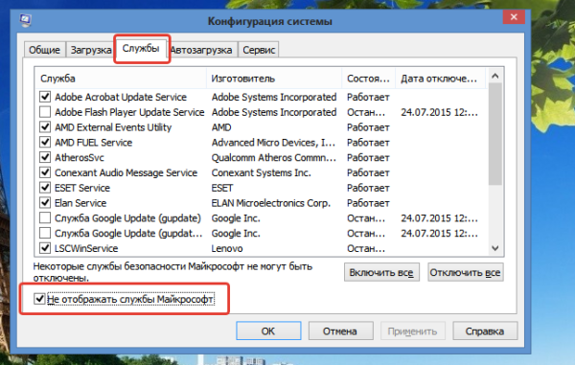Click the Conexant Systems Inc. cell

point(261,172)
